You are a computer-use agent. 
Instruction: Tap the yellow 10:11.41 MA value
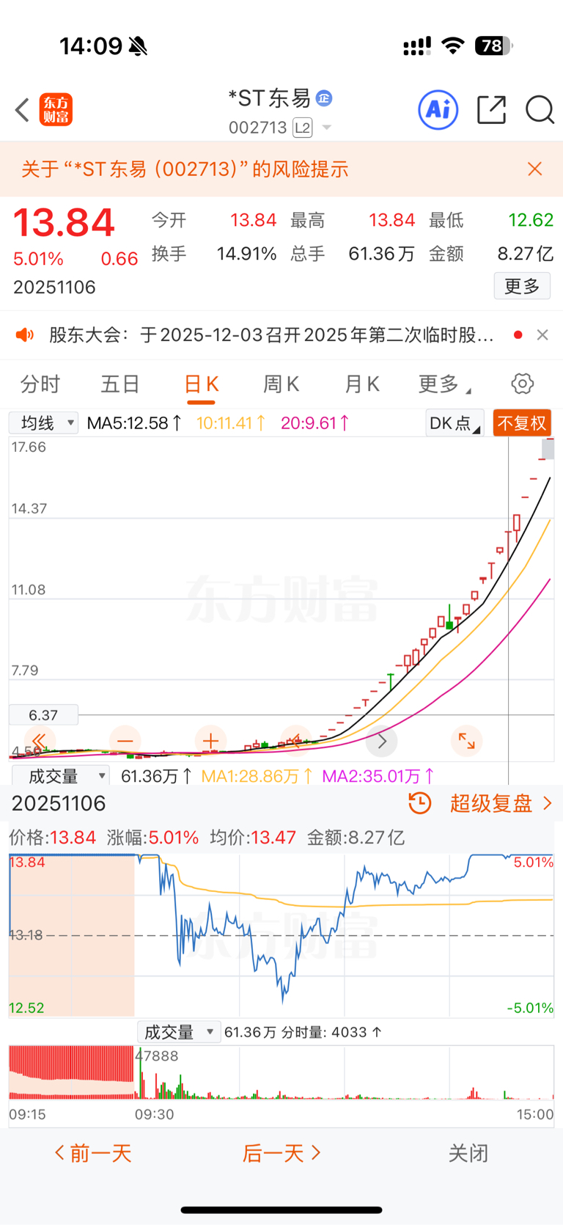pyautogui.click(x=231, y=423)
